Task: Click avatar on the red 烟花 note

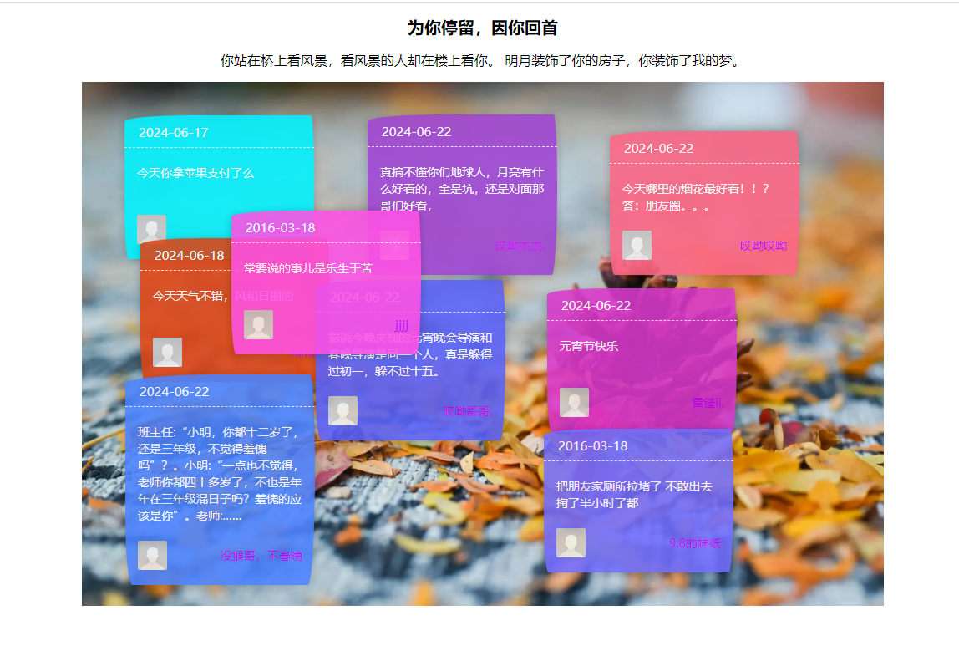Action: (x=637, y=245)
